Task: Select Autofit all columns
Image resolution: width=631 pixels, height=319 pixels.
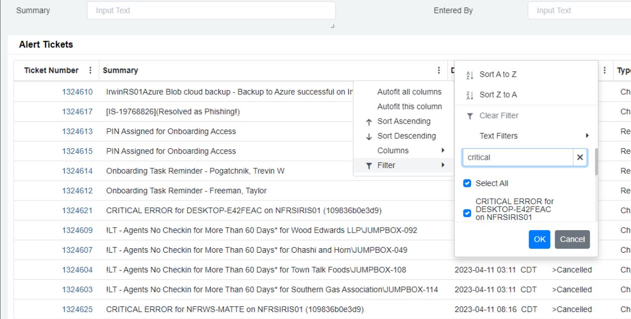Action: [409, 92]
